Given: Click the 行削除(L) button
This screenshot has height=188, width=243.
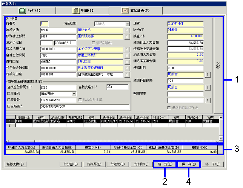Looking at the screenshot, I should [x=141, y=164].
